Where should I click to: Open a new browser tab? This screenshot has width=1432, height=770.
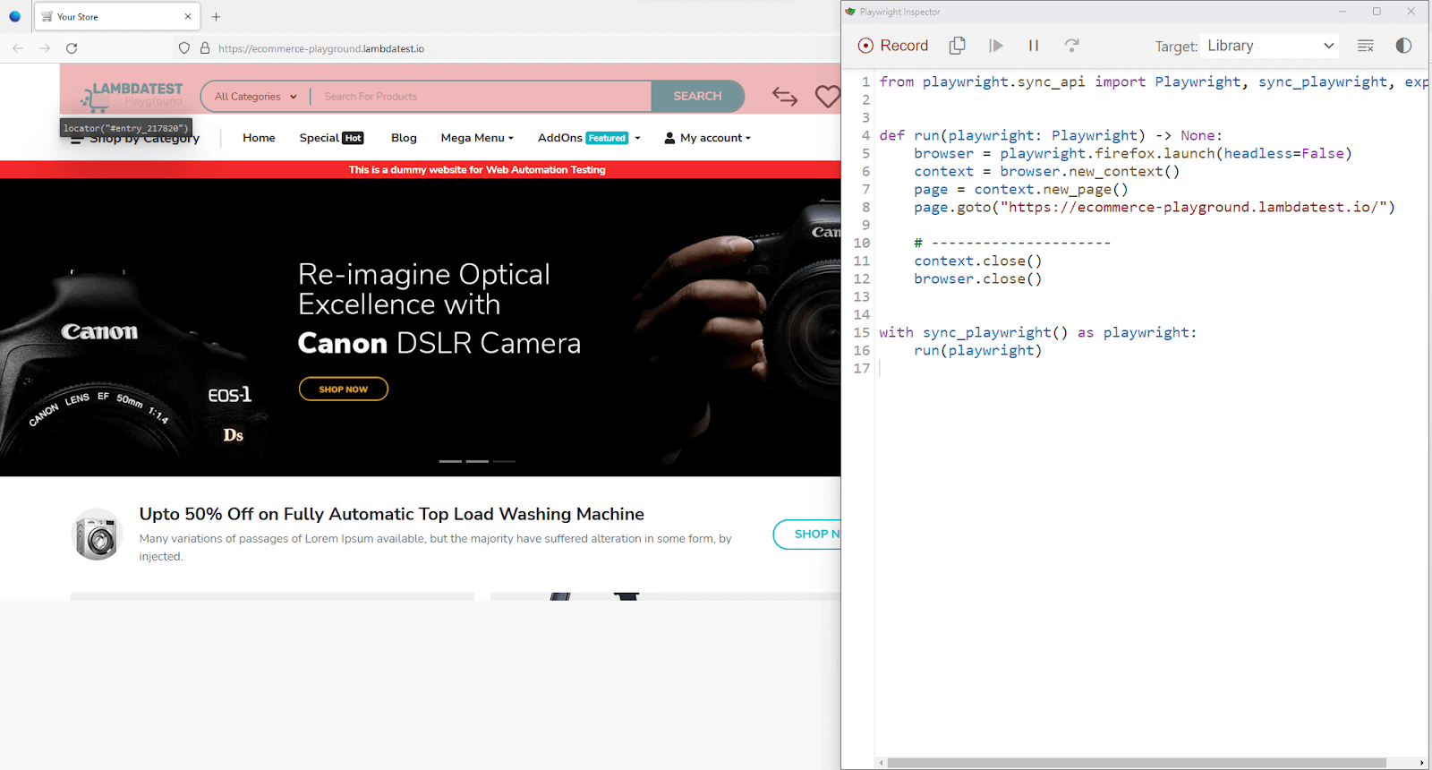[x=216, y=17]
